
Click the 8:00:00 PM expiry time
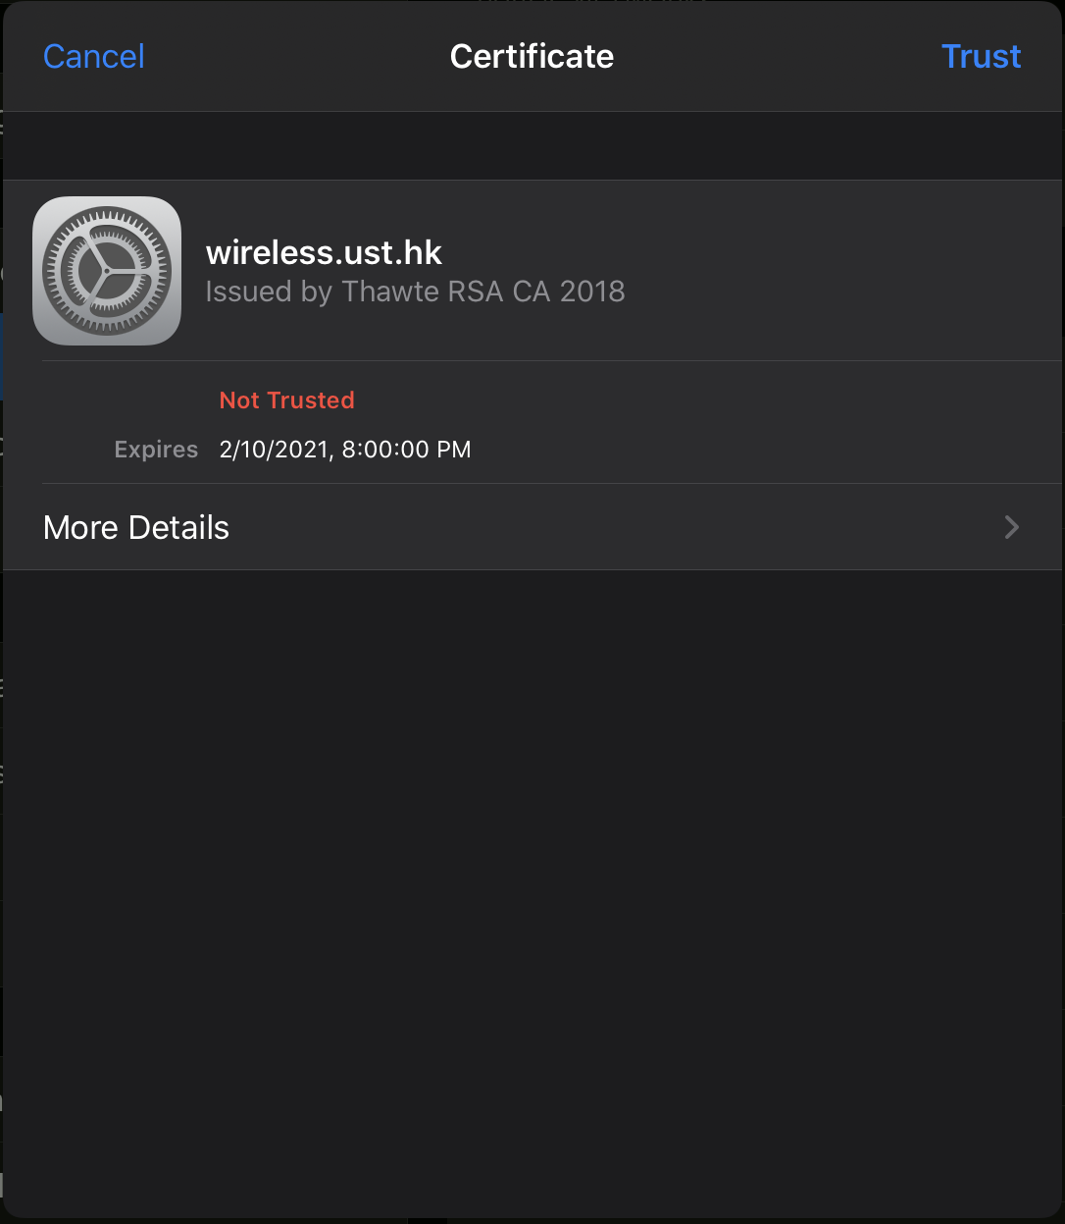point(406,450)
